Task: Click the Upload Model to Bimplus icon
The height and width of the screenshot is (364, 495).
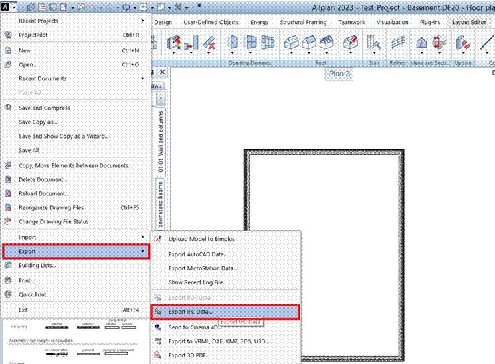Action: pos(157,239)
